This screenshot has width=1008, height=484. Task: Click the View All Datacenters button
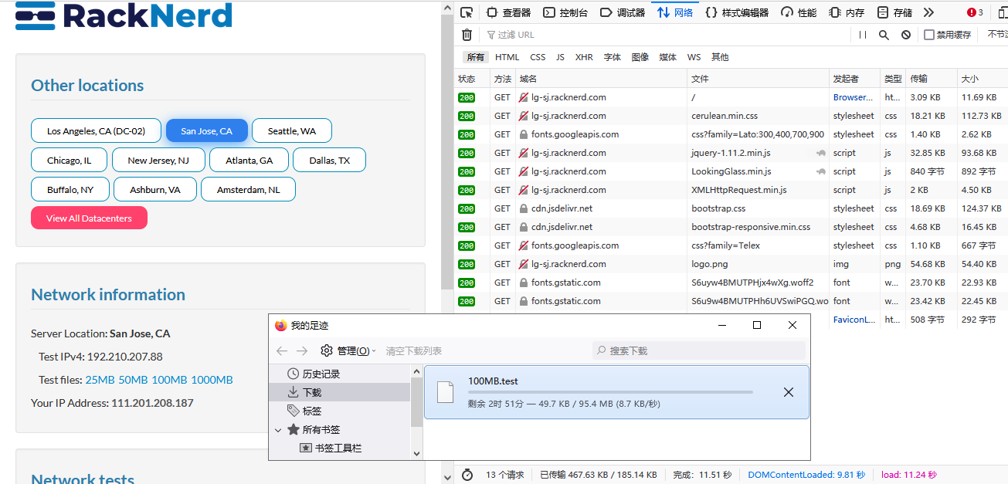click(89, 218)
